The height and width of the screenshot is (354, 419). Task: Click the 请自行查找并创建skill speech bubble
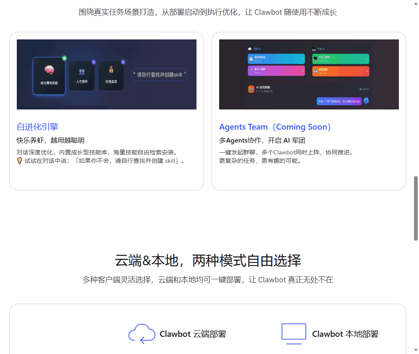[160, 75]
